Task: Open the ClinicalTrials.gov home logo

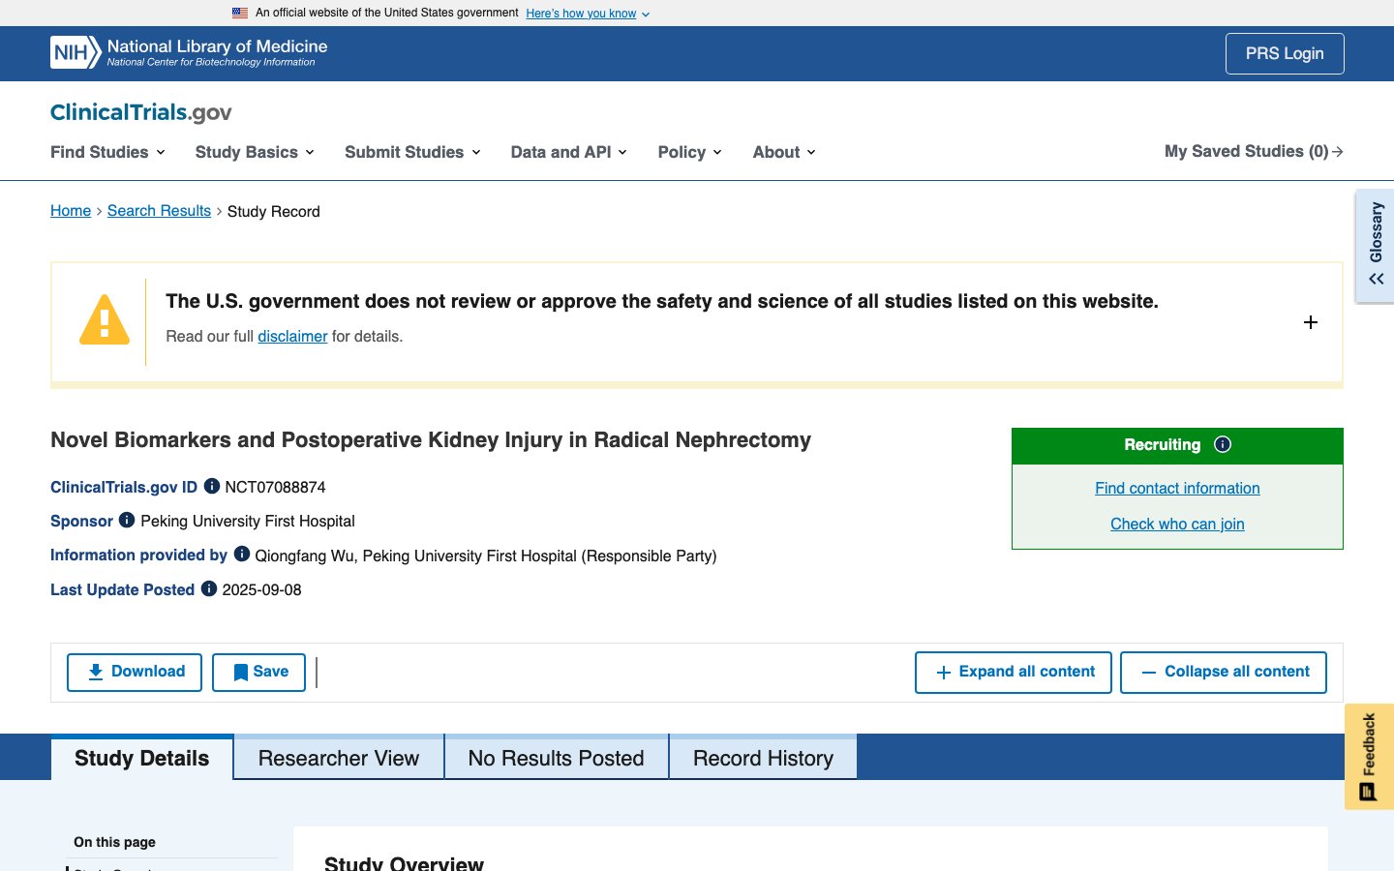Action: 141,112
